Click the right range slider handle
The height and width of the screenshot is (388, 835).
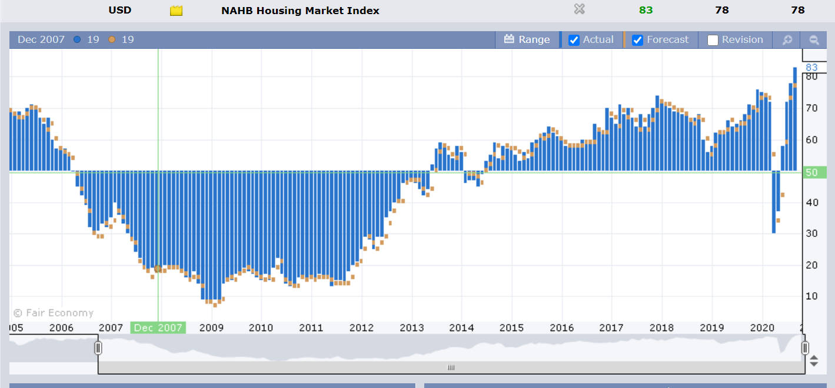coord(805,348)
